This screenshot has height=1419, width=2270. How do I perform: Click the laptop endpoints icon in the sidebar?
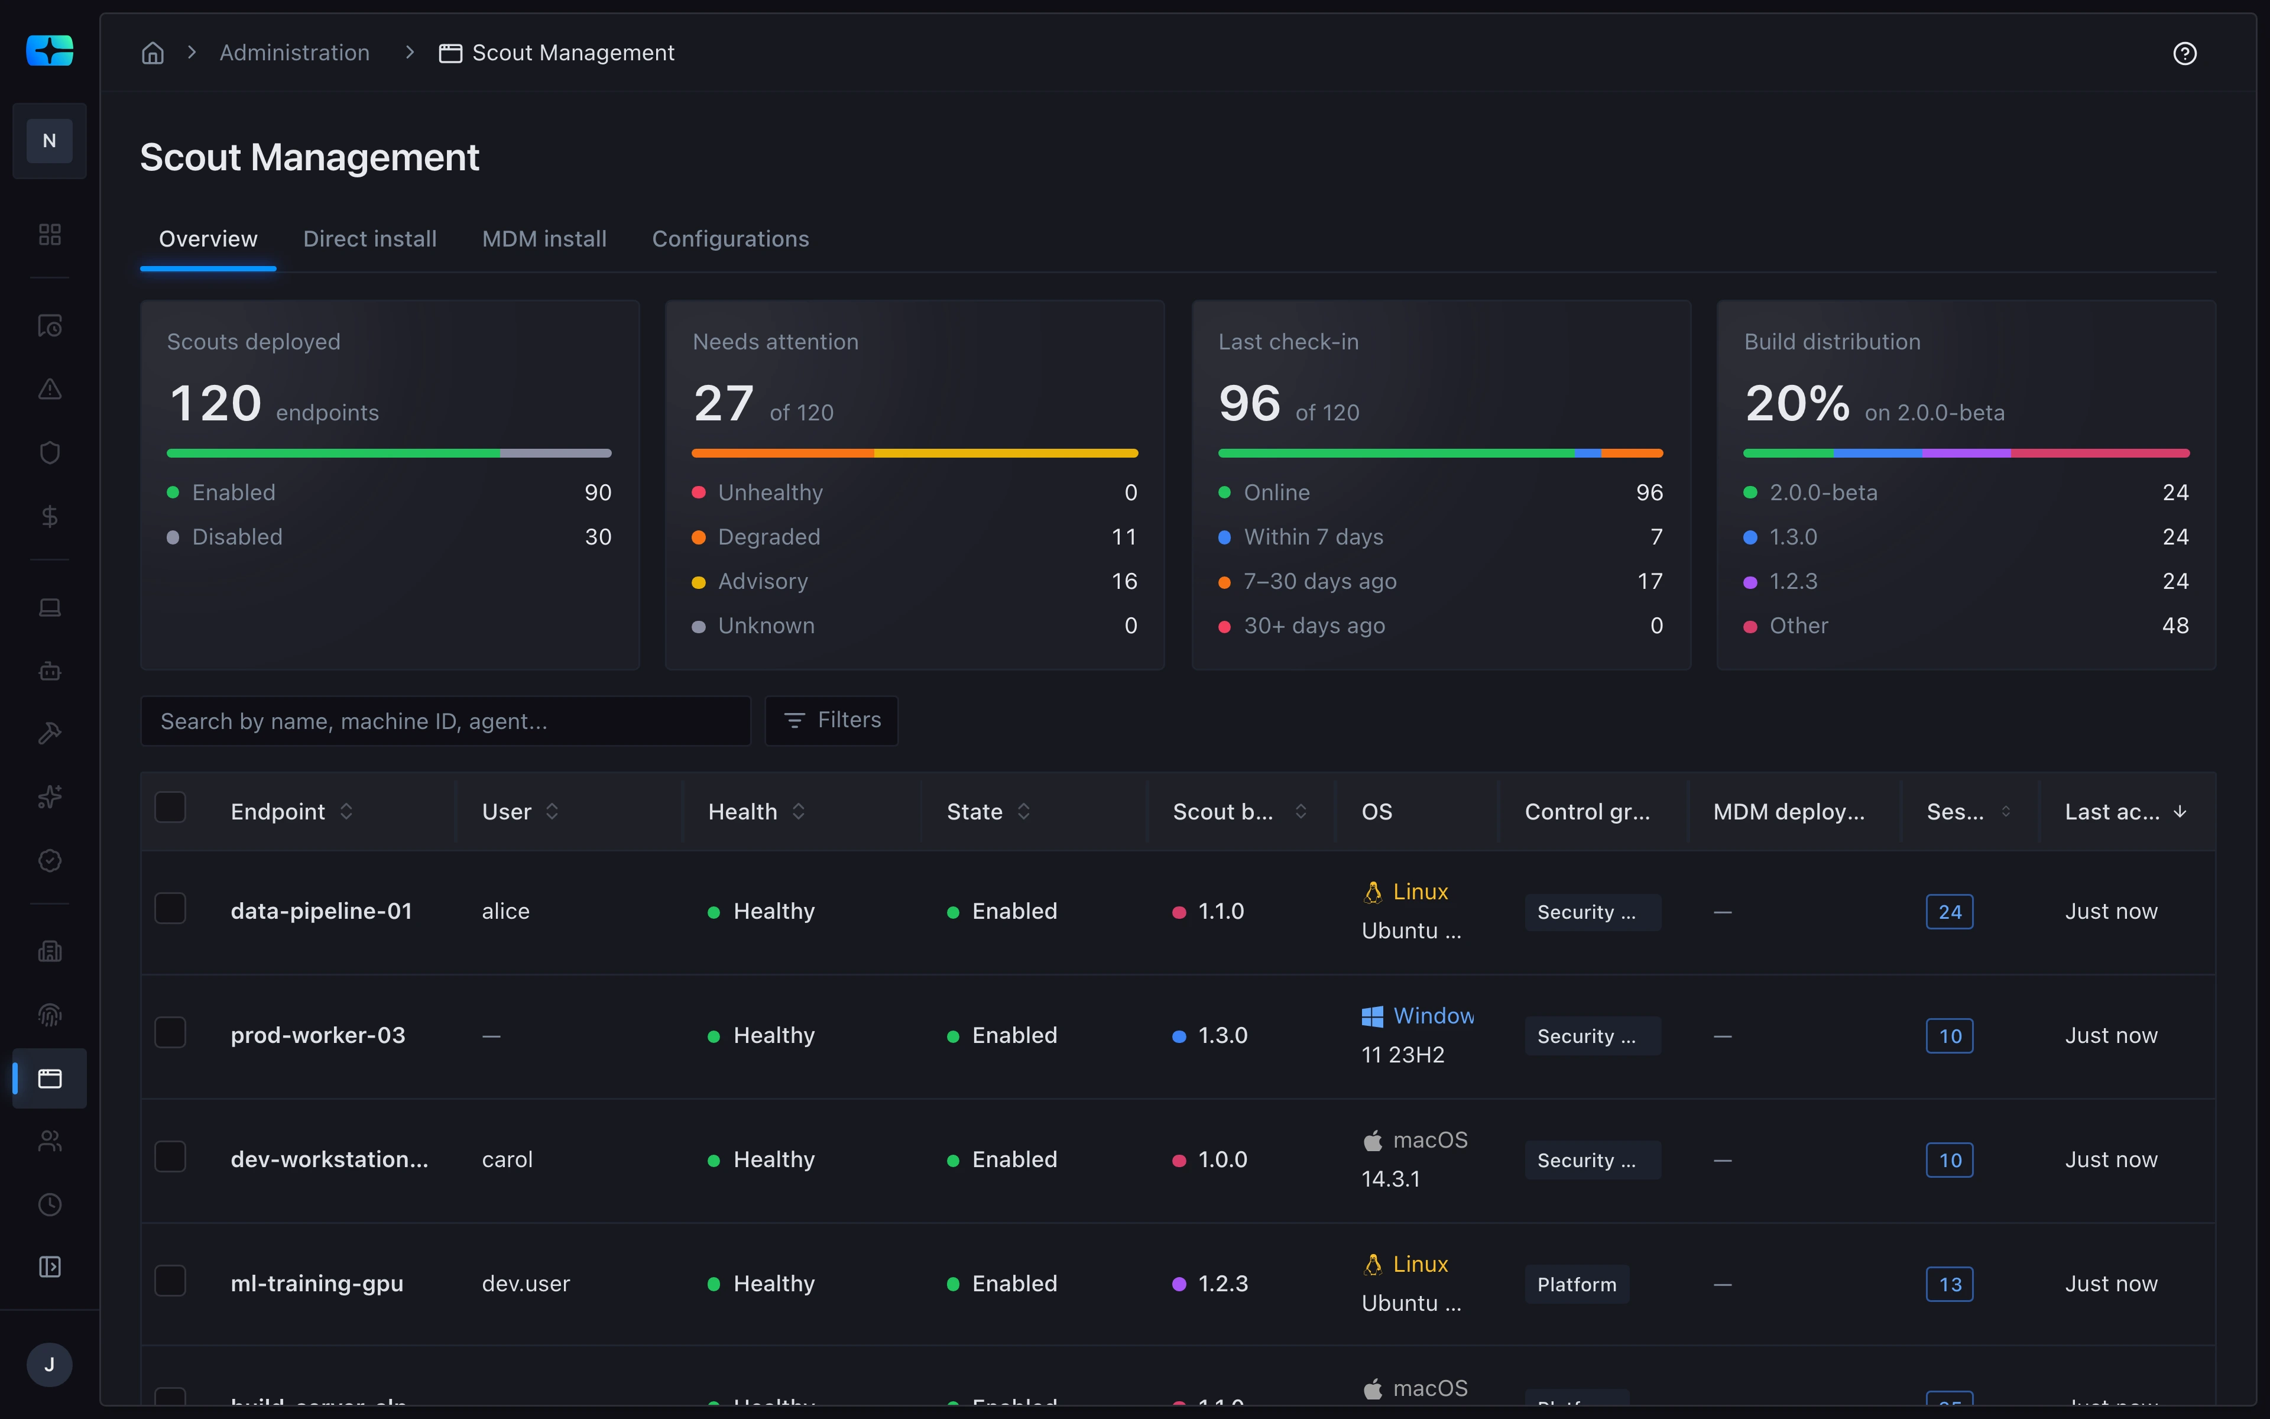click(x=50, y=608)
